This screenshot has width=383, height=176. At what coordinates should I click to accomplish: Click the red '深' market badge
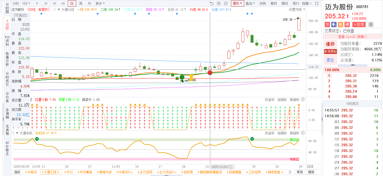327,25
